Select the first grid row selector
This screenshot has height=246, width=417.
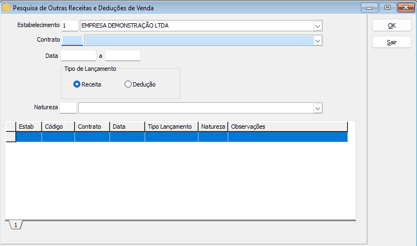click(x=10, y=137)
